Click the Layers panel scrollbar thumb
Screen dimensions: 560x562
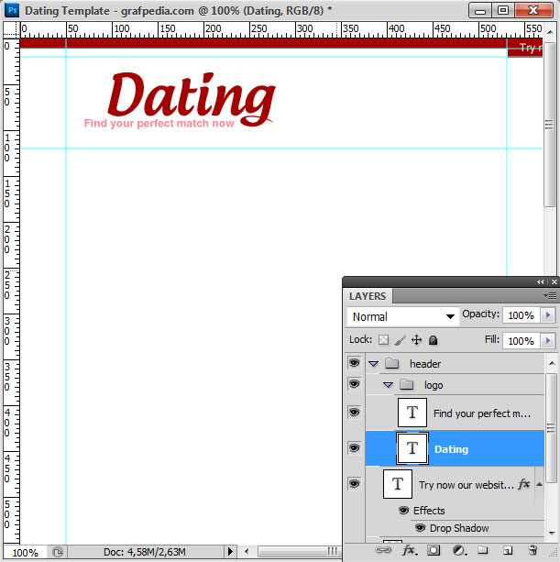(552, 427)
